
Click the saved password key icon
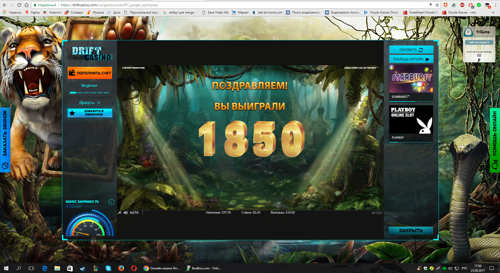[x=431, y=5]
